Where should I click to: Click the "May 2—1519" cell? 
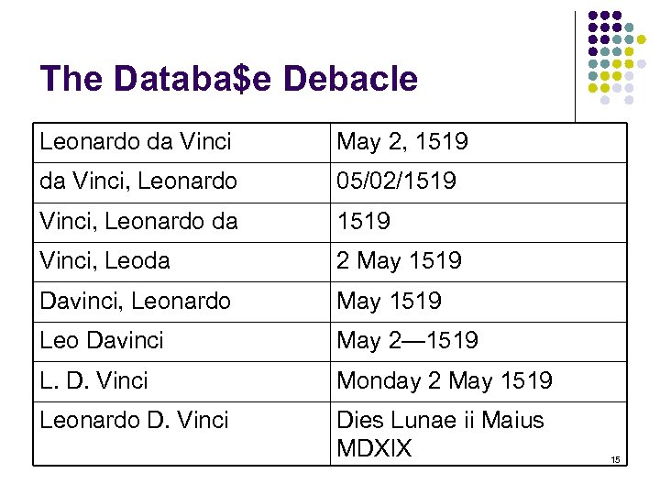[408, 341]
